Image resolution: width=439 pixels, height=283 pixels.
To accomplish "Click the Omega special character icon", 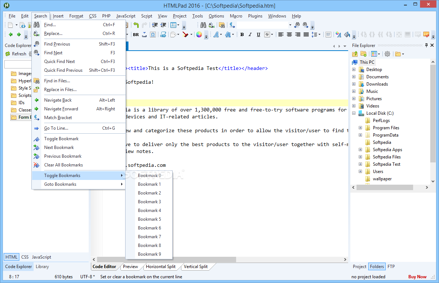I will pos(153,35).
